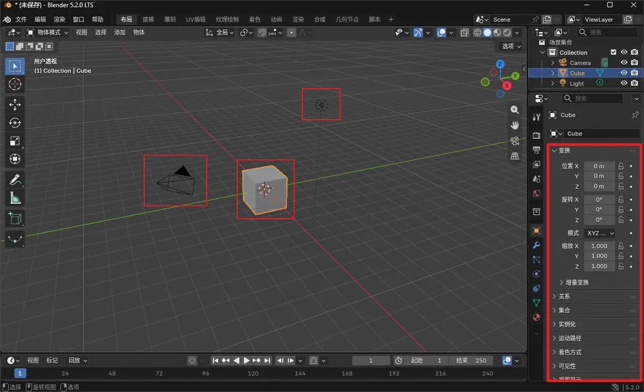Screen dimensions: 644x392
Task: Expand the Relations (关系) panel
Action: coord(561,296)
